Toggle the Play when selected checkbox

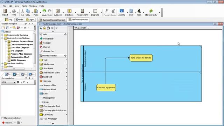click(2, 118)
